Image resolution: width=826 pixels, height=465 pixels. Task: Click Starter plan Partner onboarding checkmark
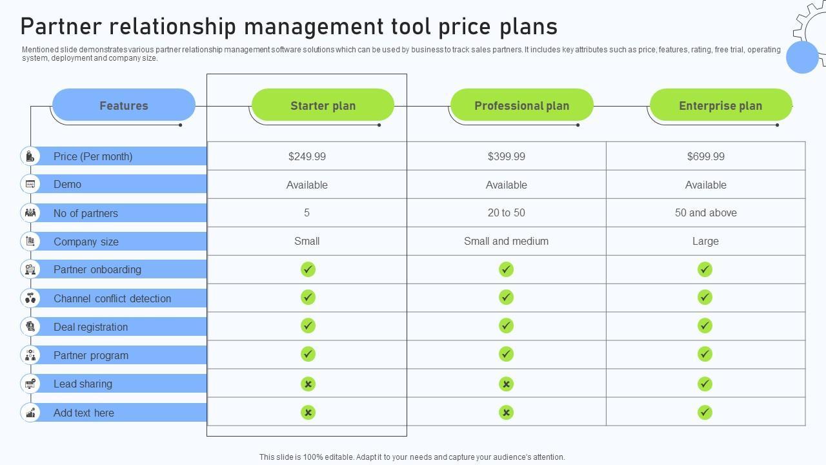[x=308, y=269]
